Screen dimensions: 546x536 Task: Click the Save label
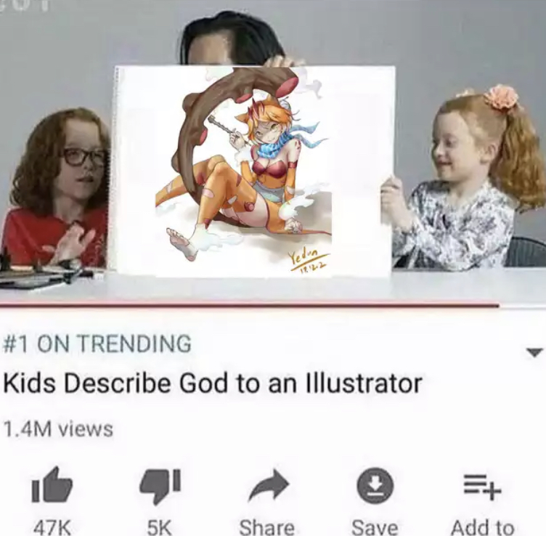tap(375, 527)
